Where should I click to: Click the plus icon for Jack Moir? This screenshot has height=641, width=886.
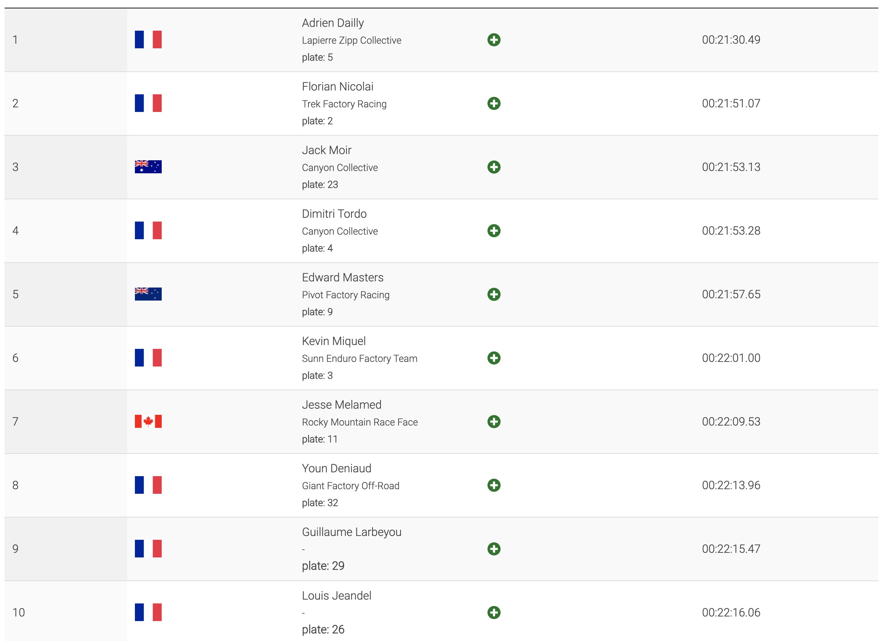(x=494, y=167)
